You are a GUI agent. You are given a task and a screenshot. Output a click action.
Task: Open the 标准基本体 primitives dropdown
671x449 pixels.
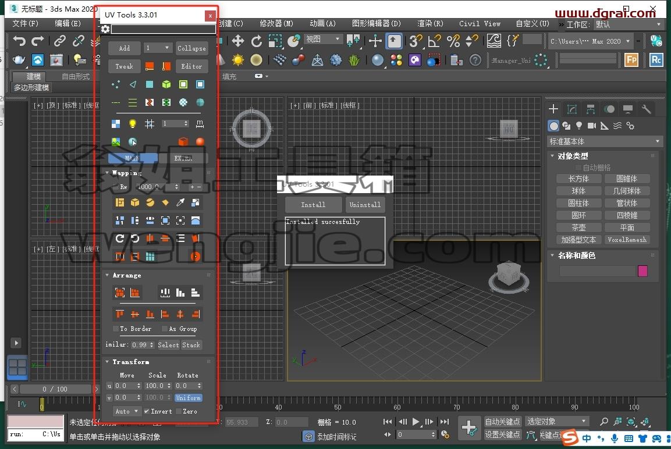[605, 141]
